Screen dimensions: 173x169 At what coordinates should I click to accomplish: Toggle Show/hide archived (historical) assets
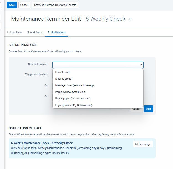(x=55, y=5)
